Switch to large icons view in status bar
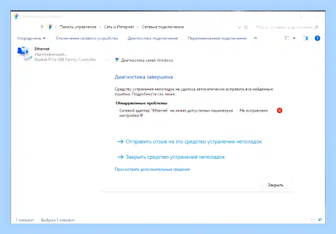336x234 pixels. click(320, 220)
